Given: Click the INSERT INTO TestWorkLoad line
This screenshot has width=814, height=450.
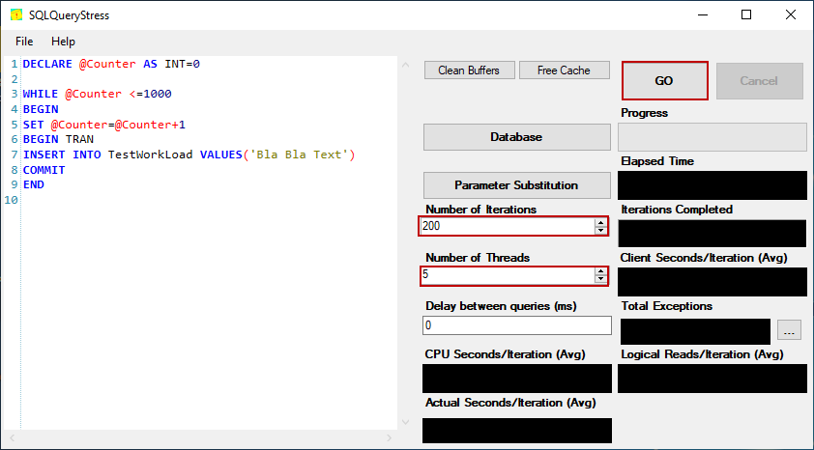Looking at the screenshot, I should [189, 155].
